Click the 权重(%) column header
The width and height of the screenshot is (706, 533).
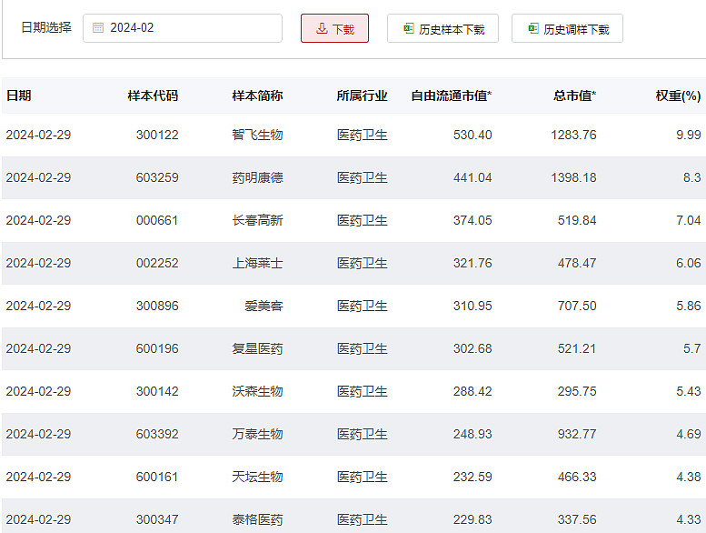678,96
